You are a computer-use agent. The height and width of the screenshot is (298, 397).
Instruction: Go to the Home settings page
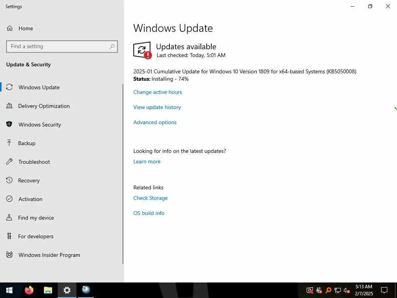[x=26, y=28]
